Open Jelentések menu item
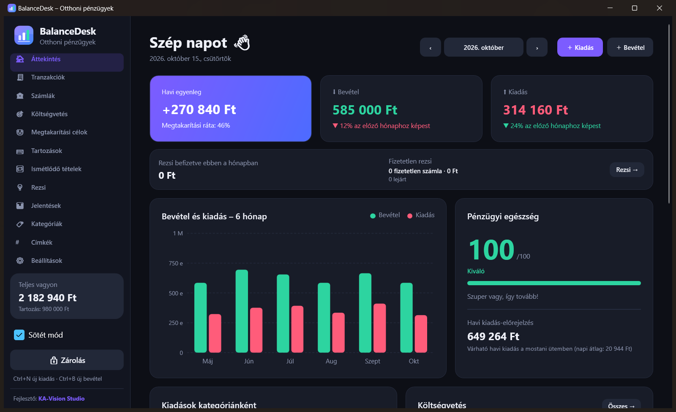This screenshot has width=676, height=412. click(67, 206)
